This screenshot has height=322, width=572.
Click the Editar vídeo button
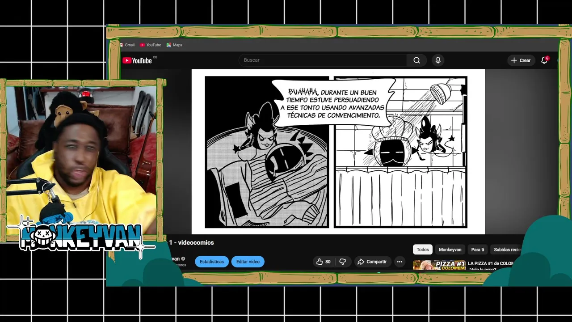248,262
